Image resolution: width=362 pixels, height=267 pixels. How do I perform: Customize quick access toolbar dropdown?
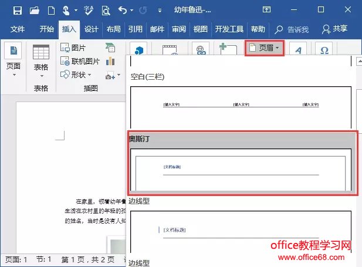pyautogui.click(x=160, y=11)
